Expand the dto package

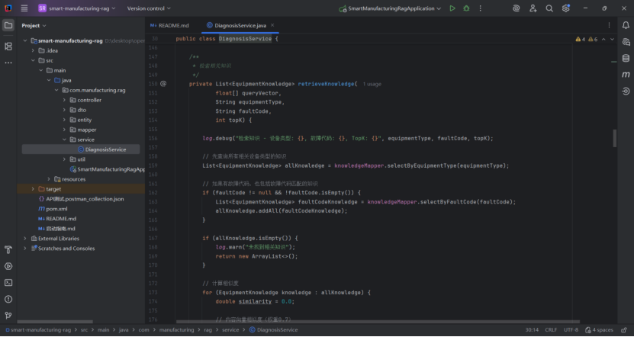coord(64,110)
